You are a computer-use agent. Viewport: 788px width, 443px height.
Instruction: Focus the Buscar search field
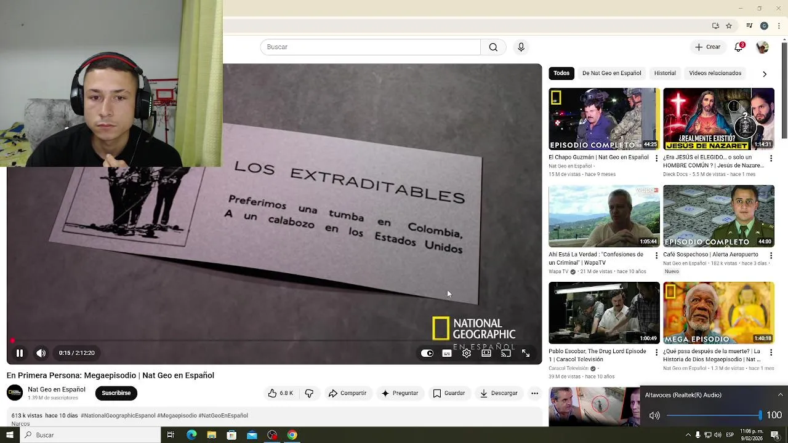(370, 47)
